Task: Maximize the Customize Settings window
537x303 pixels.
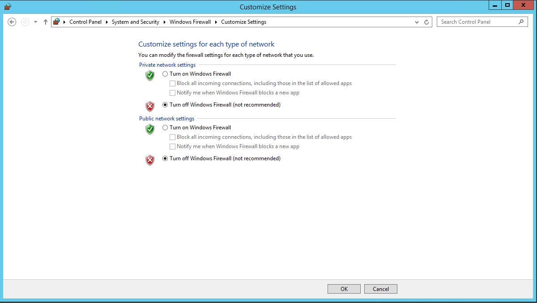Action: [507, 5]
